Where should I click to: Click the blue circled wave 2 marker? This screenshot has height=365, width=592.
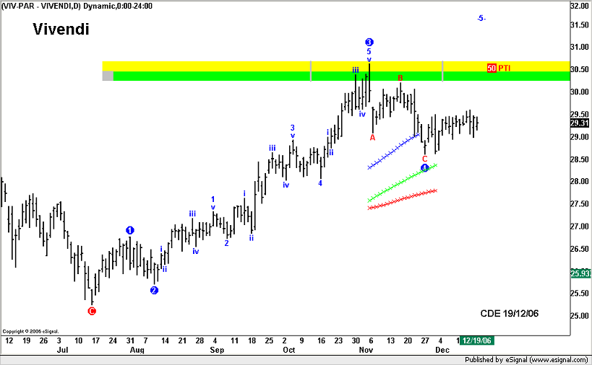(x=154, y=291)
